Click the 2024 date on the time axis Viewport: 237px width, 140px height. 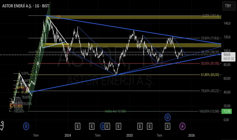[x=68, y=135]
